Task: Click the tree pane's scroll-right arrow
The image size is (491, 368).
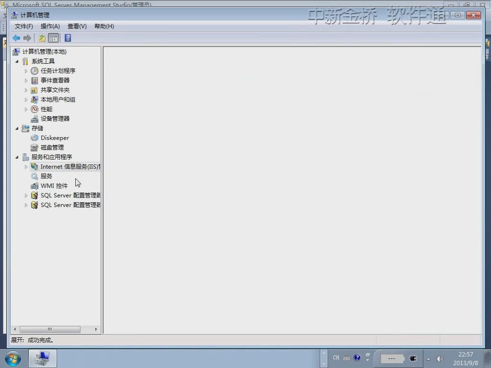Action: 96,329
